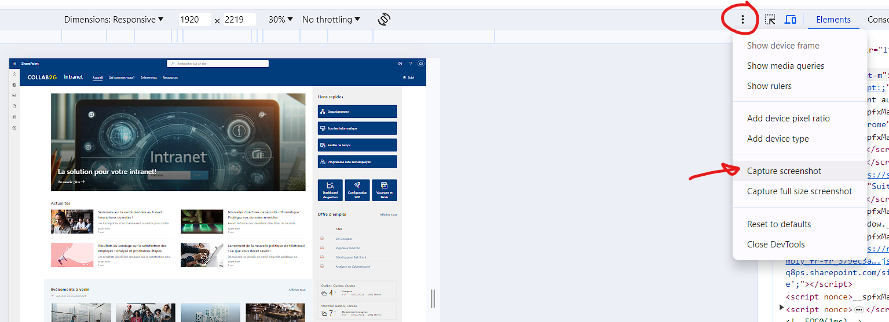Open Événements navigation link
Viewport: 889px width, 322px height.
pos(148,77)
